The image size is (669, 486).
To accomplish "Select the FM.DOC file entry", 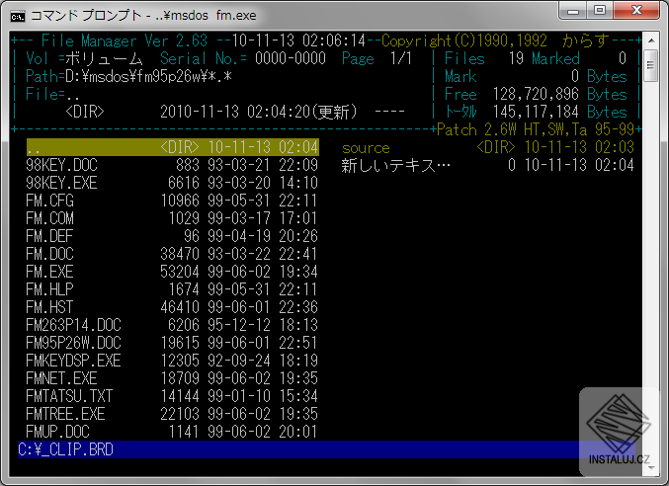I will [172, 254].
